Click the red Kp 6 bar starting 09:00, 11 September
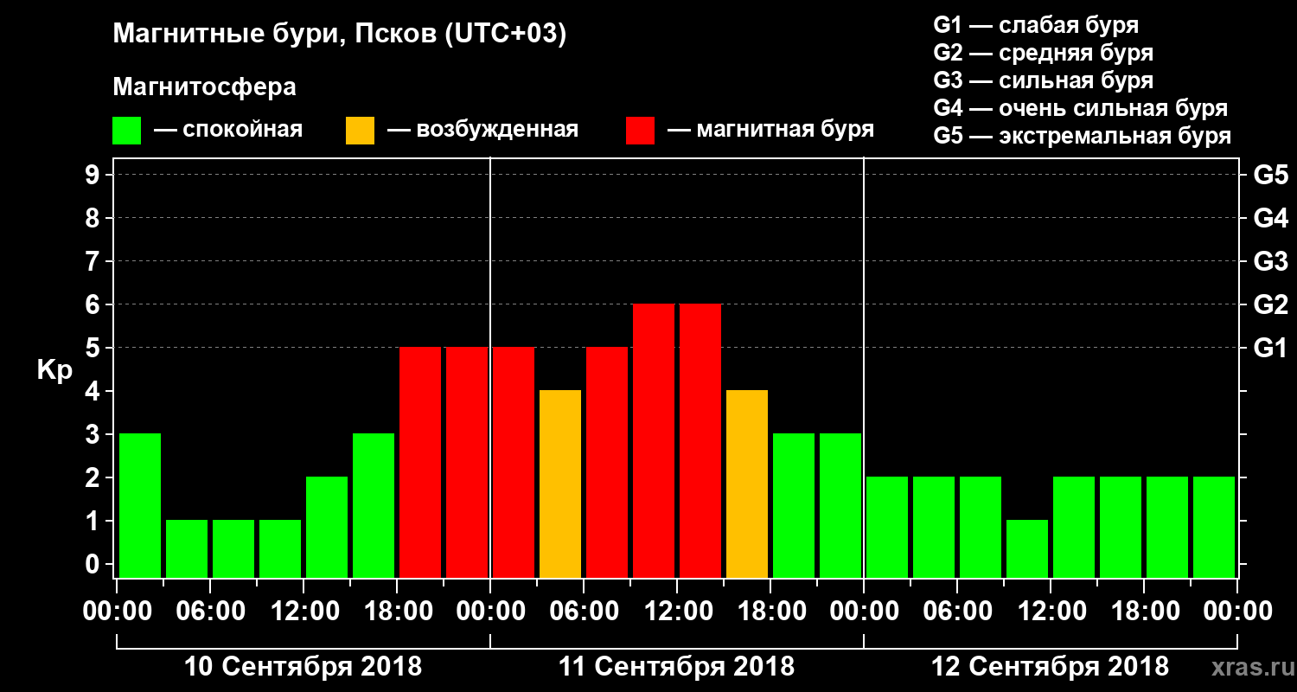 click(654, 440)
